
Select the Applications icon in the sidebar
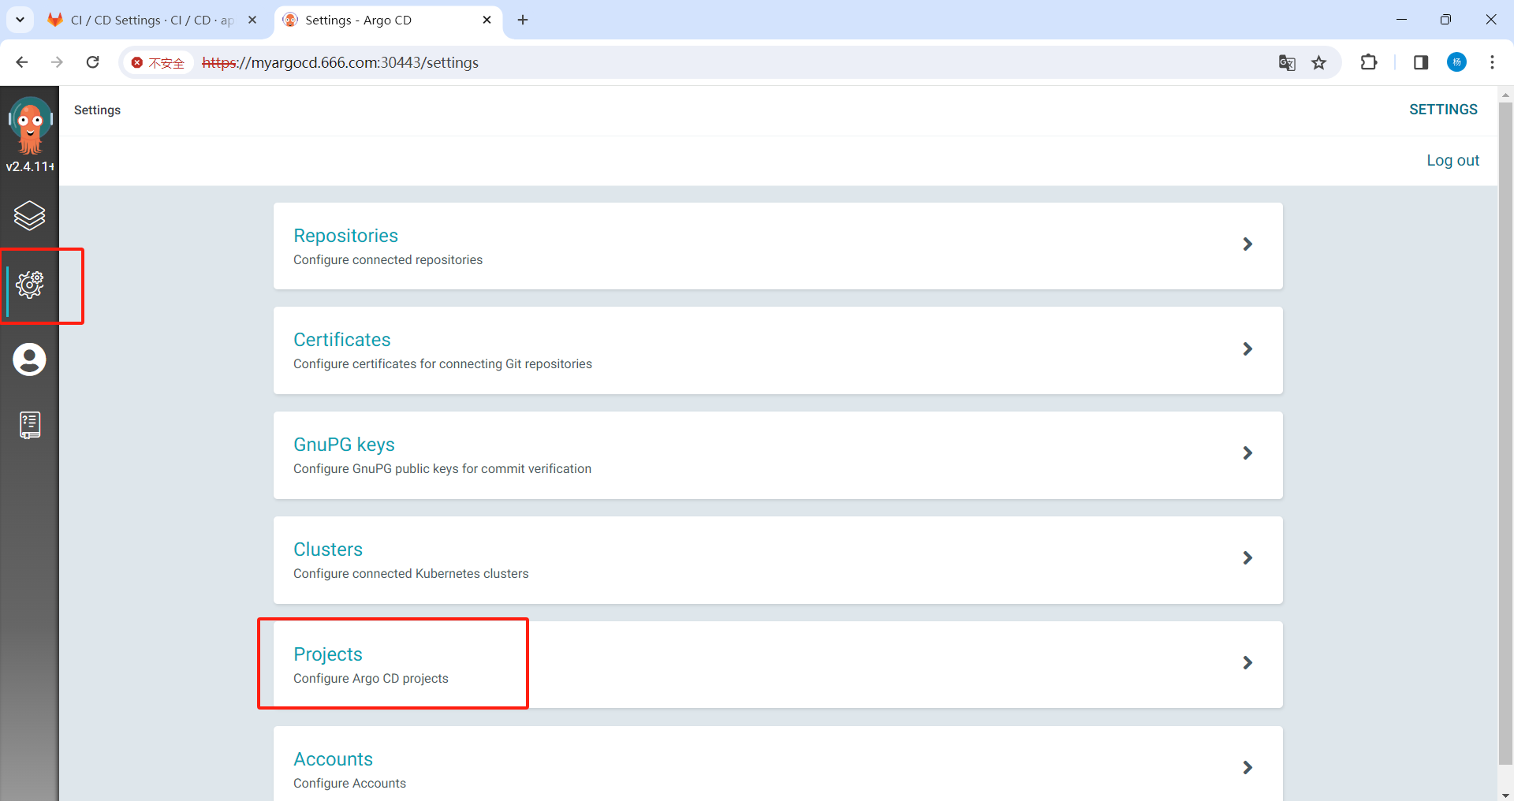point(30,215)
